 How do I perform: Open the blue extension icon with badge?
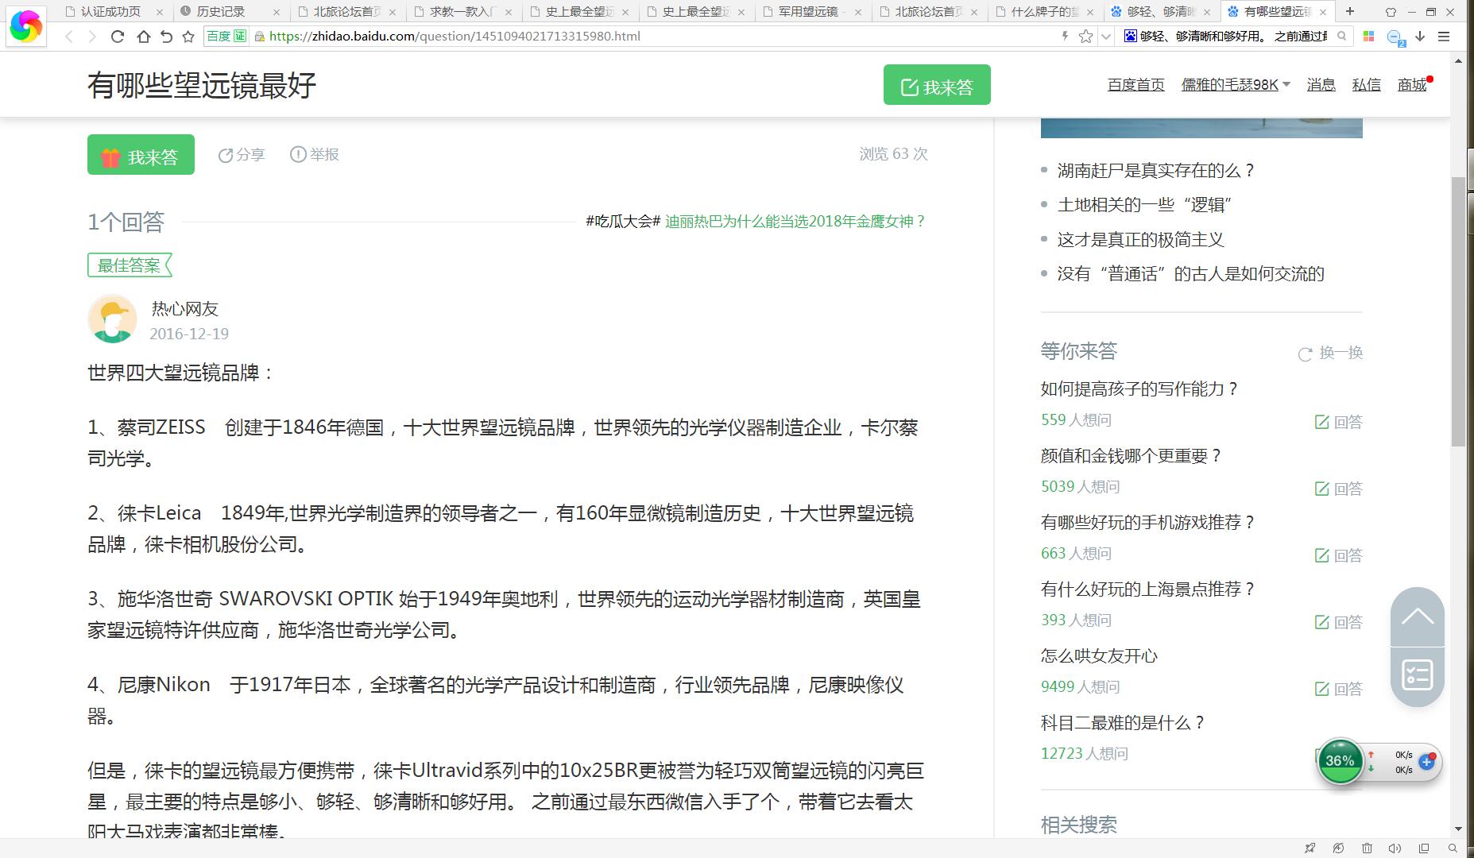pyautogui.click(x=1395, y=37)
